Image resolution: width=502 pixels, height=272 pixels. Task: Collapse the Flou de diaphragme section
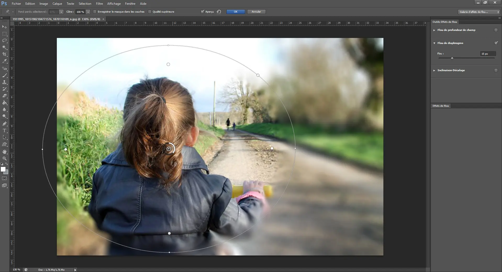[434, 43]
